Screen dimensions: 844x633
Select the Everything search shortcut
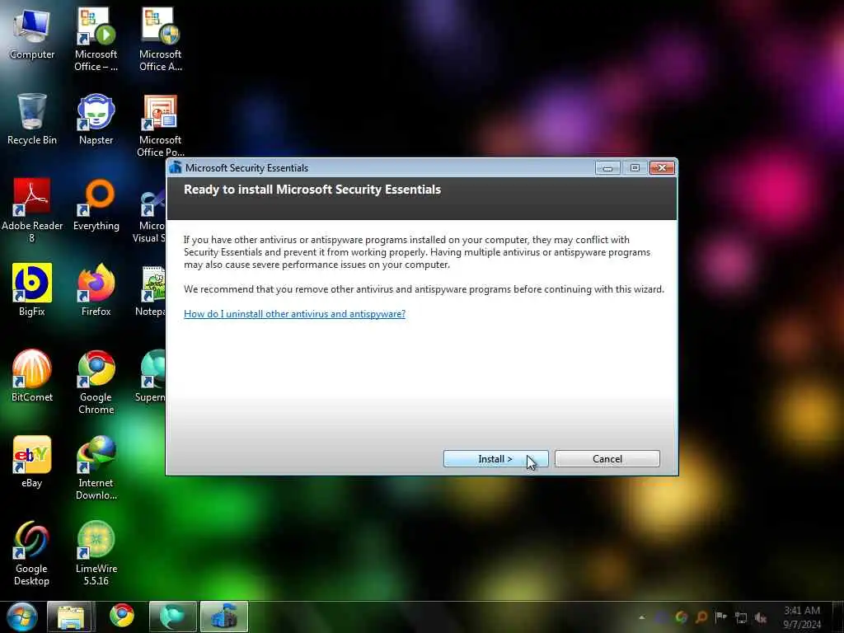96,205
